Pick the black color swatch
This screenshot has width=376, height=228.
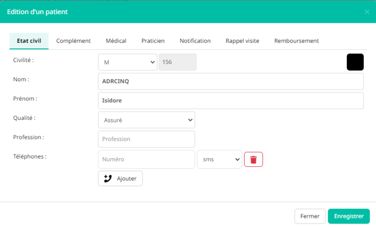pos(355,62)
